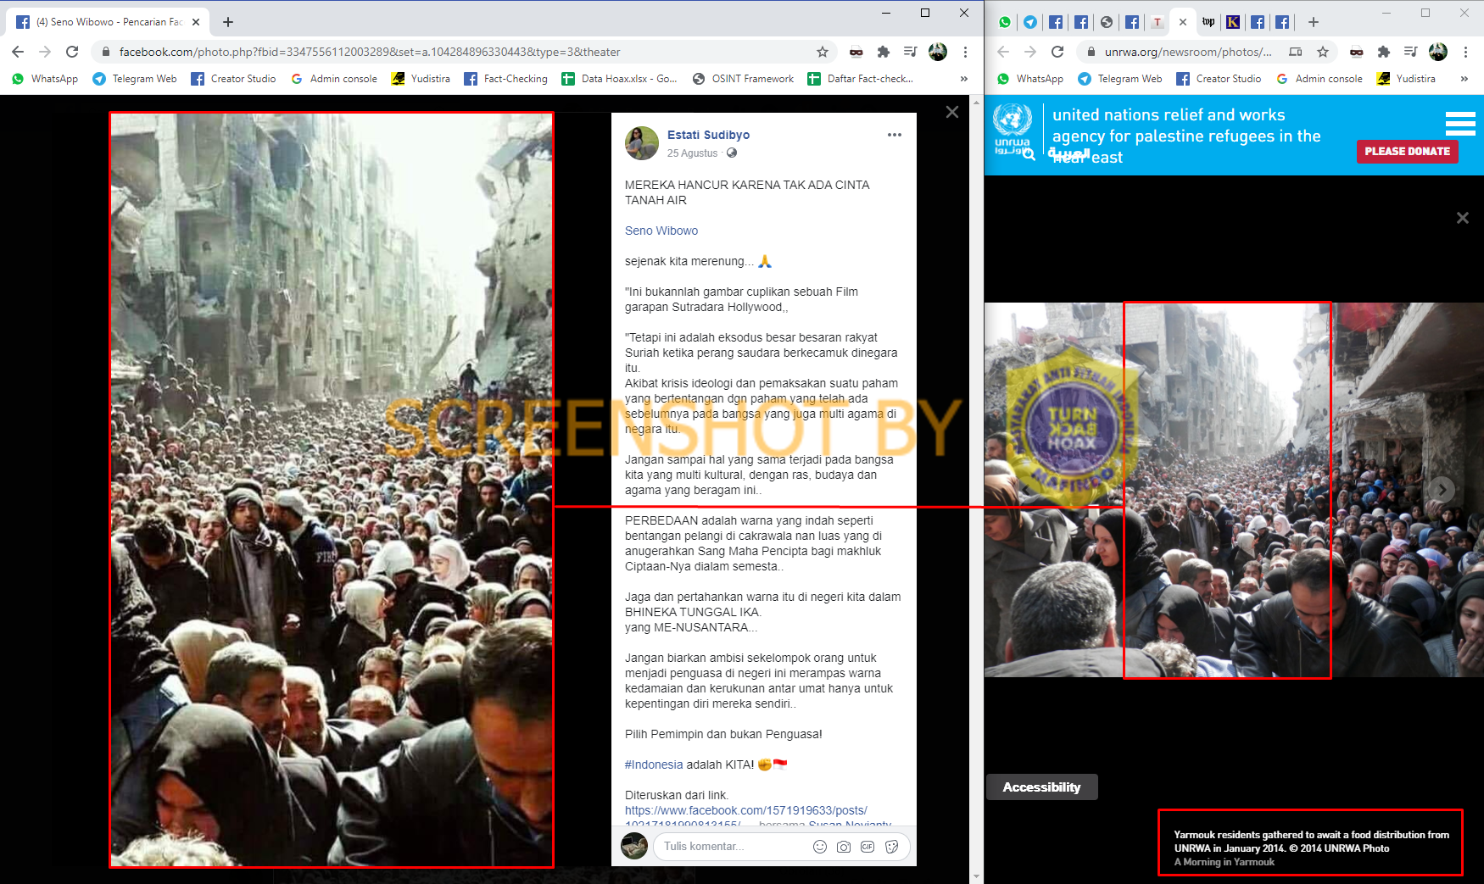Open Chrome three-dot menu in right window
Screen dimensions: 1484x884
1465,52
